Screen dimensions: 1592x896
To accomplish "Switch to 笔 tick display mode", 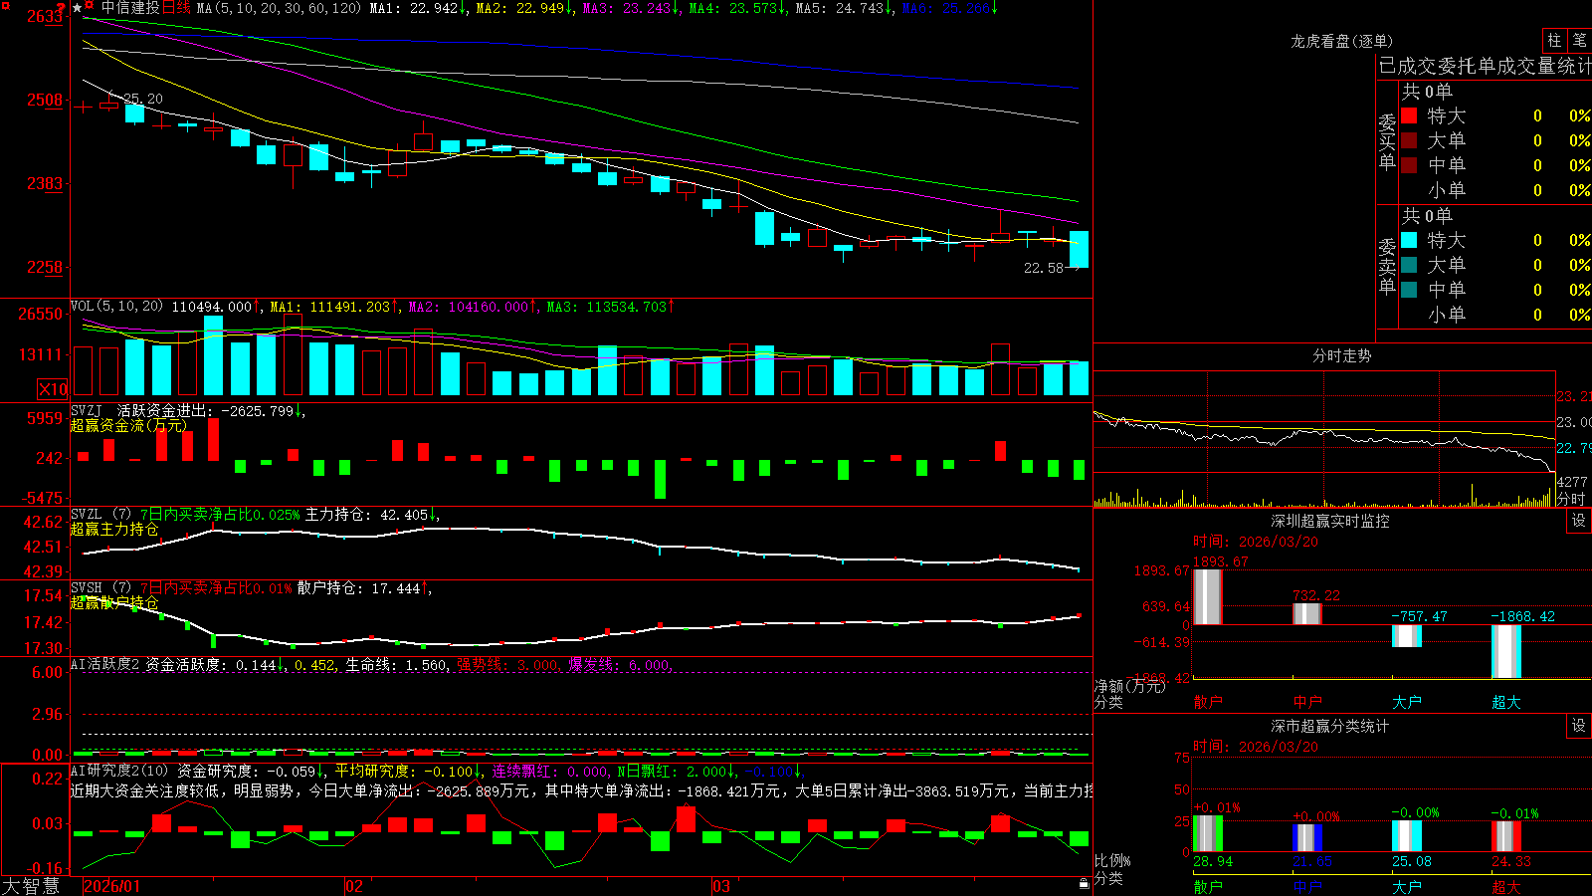I will [1579, 40].
